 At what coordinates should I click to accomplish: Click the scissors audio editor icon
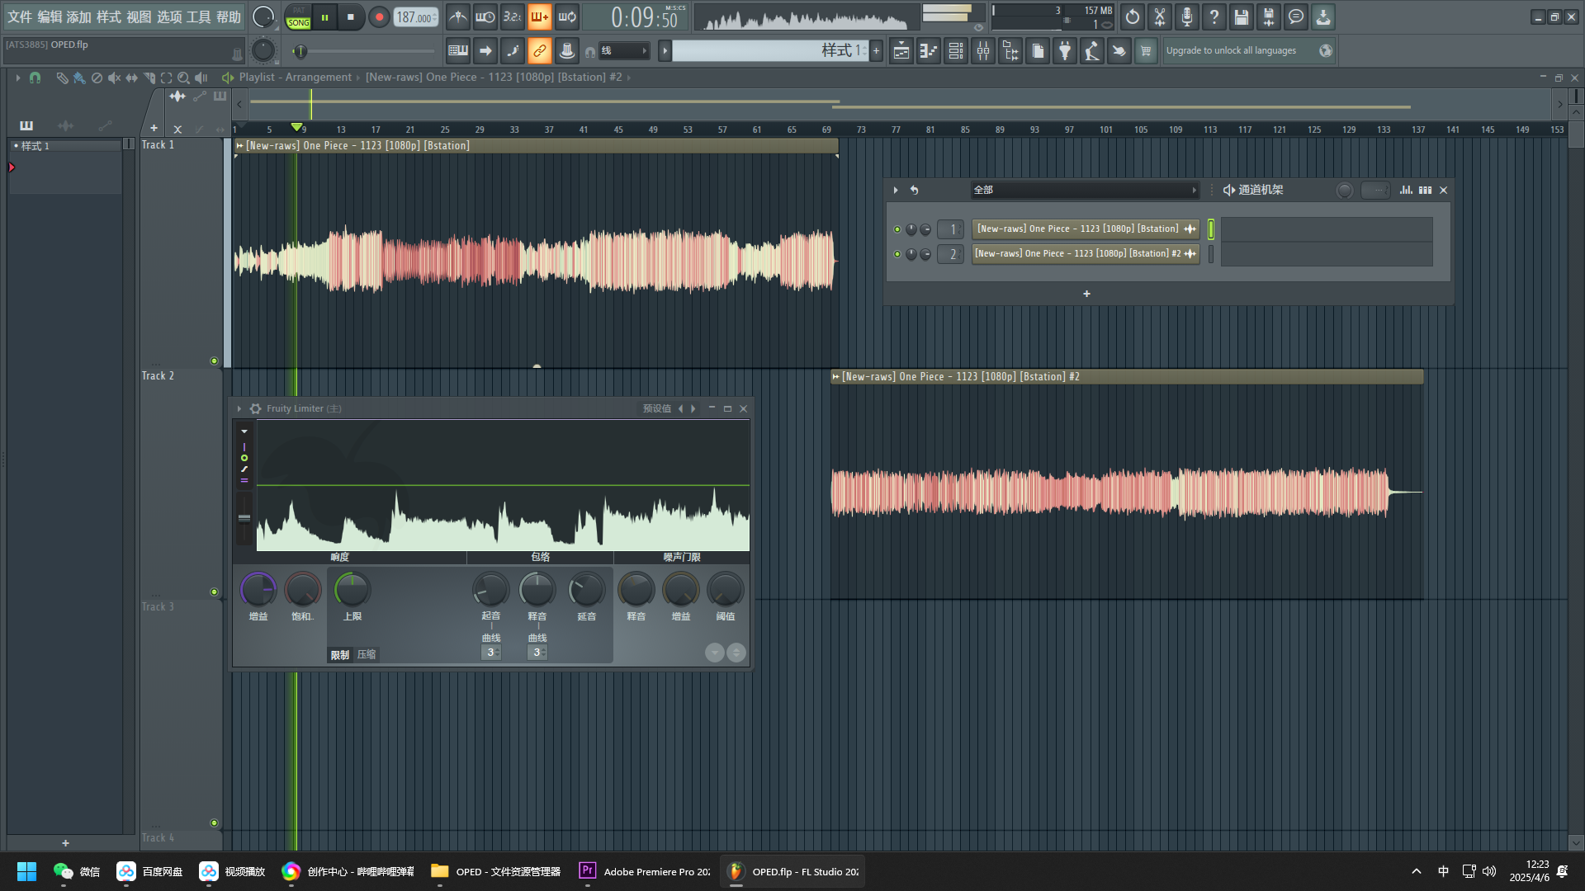1160,16
